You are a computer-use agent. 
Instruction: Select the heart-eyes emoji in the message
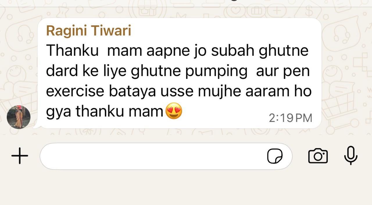tap(174, 111)
